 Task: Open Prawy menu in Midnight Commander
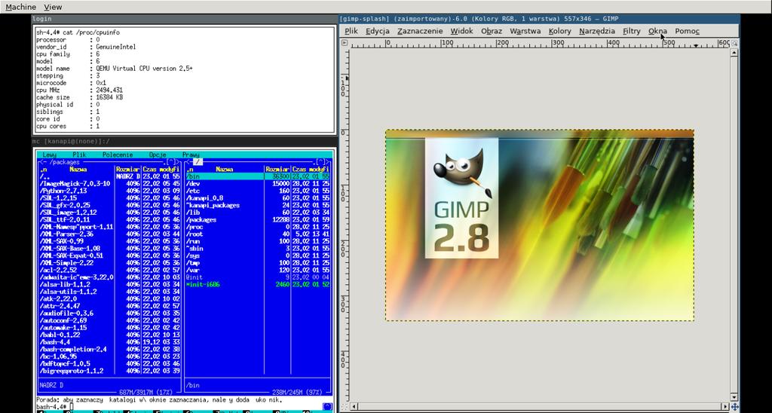tap(191, 154)
